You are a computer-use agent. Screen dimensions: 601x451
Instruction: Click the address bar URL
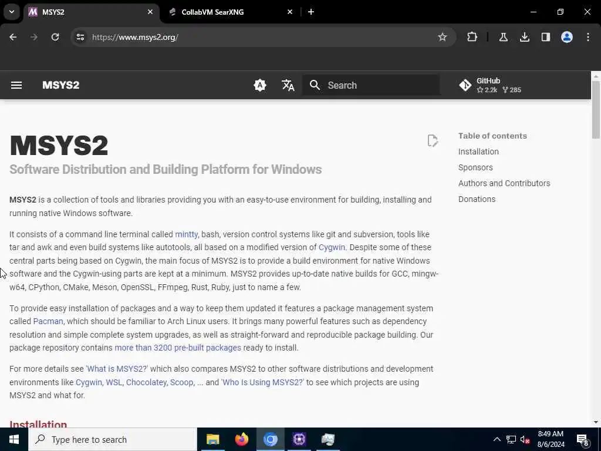tap(135, 37)
